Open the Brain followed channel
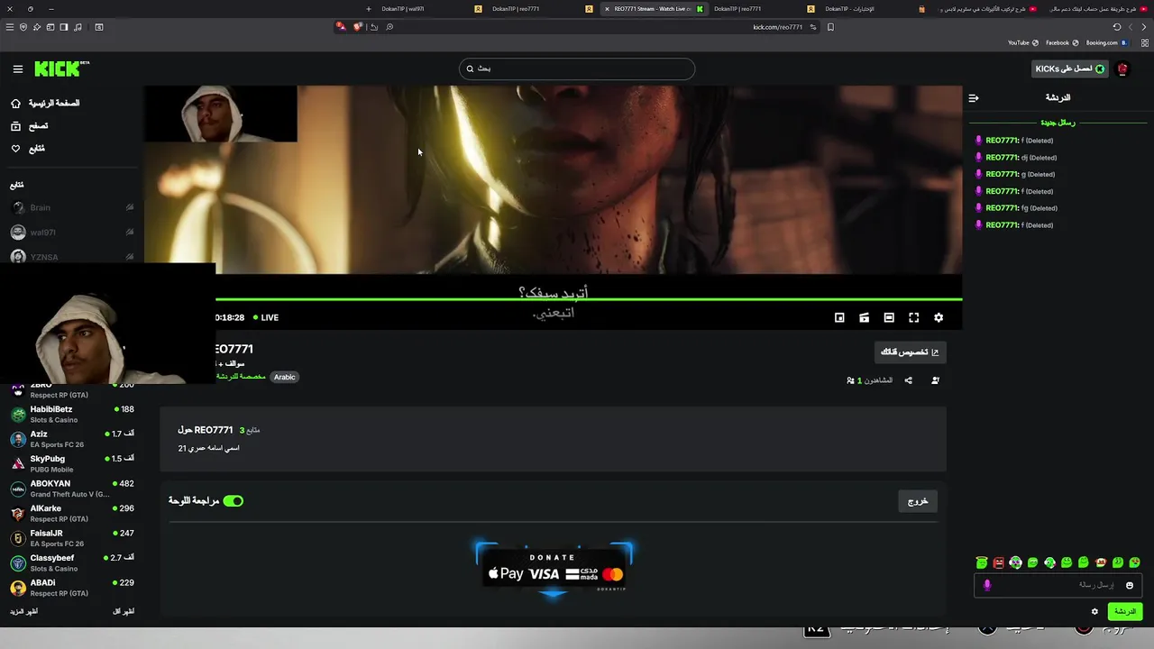Image resolution: width=1154 pixels, height=649 pixels. [x=70, y=207]
